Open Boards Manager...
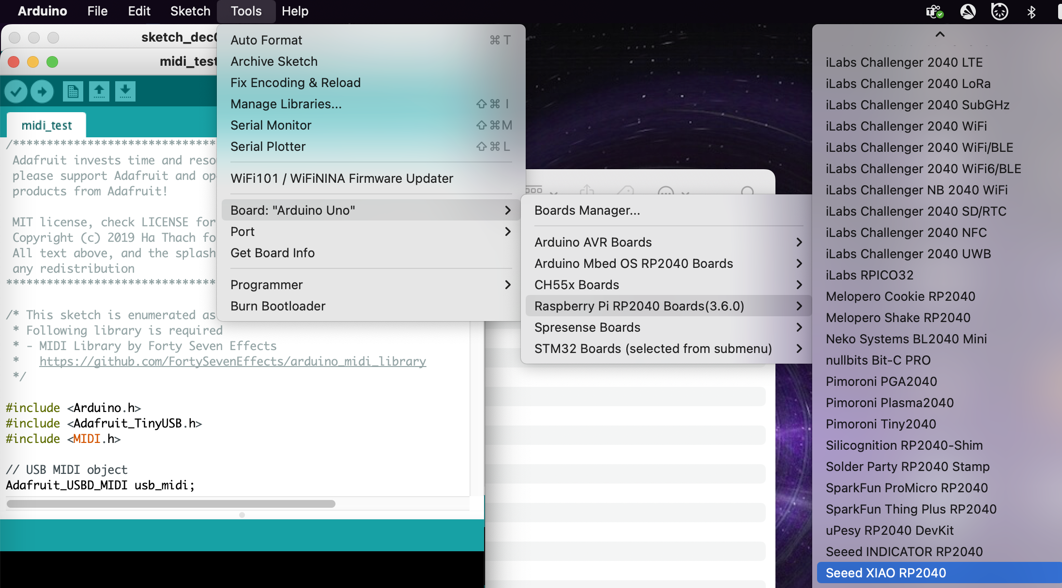 tap(587, 210)
